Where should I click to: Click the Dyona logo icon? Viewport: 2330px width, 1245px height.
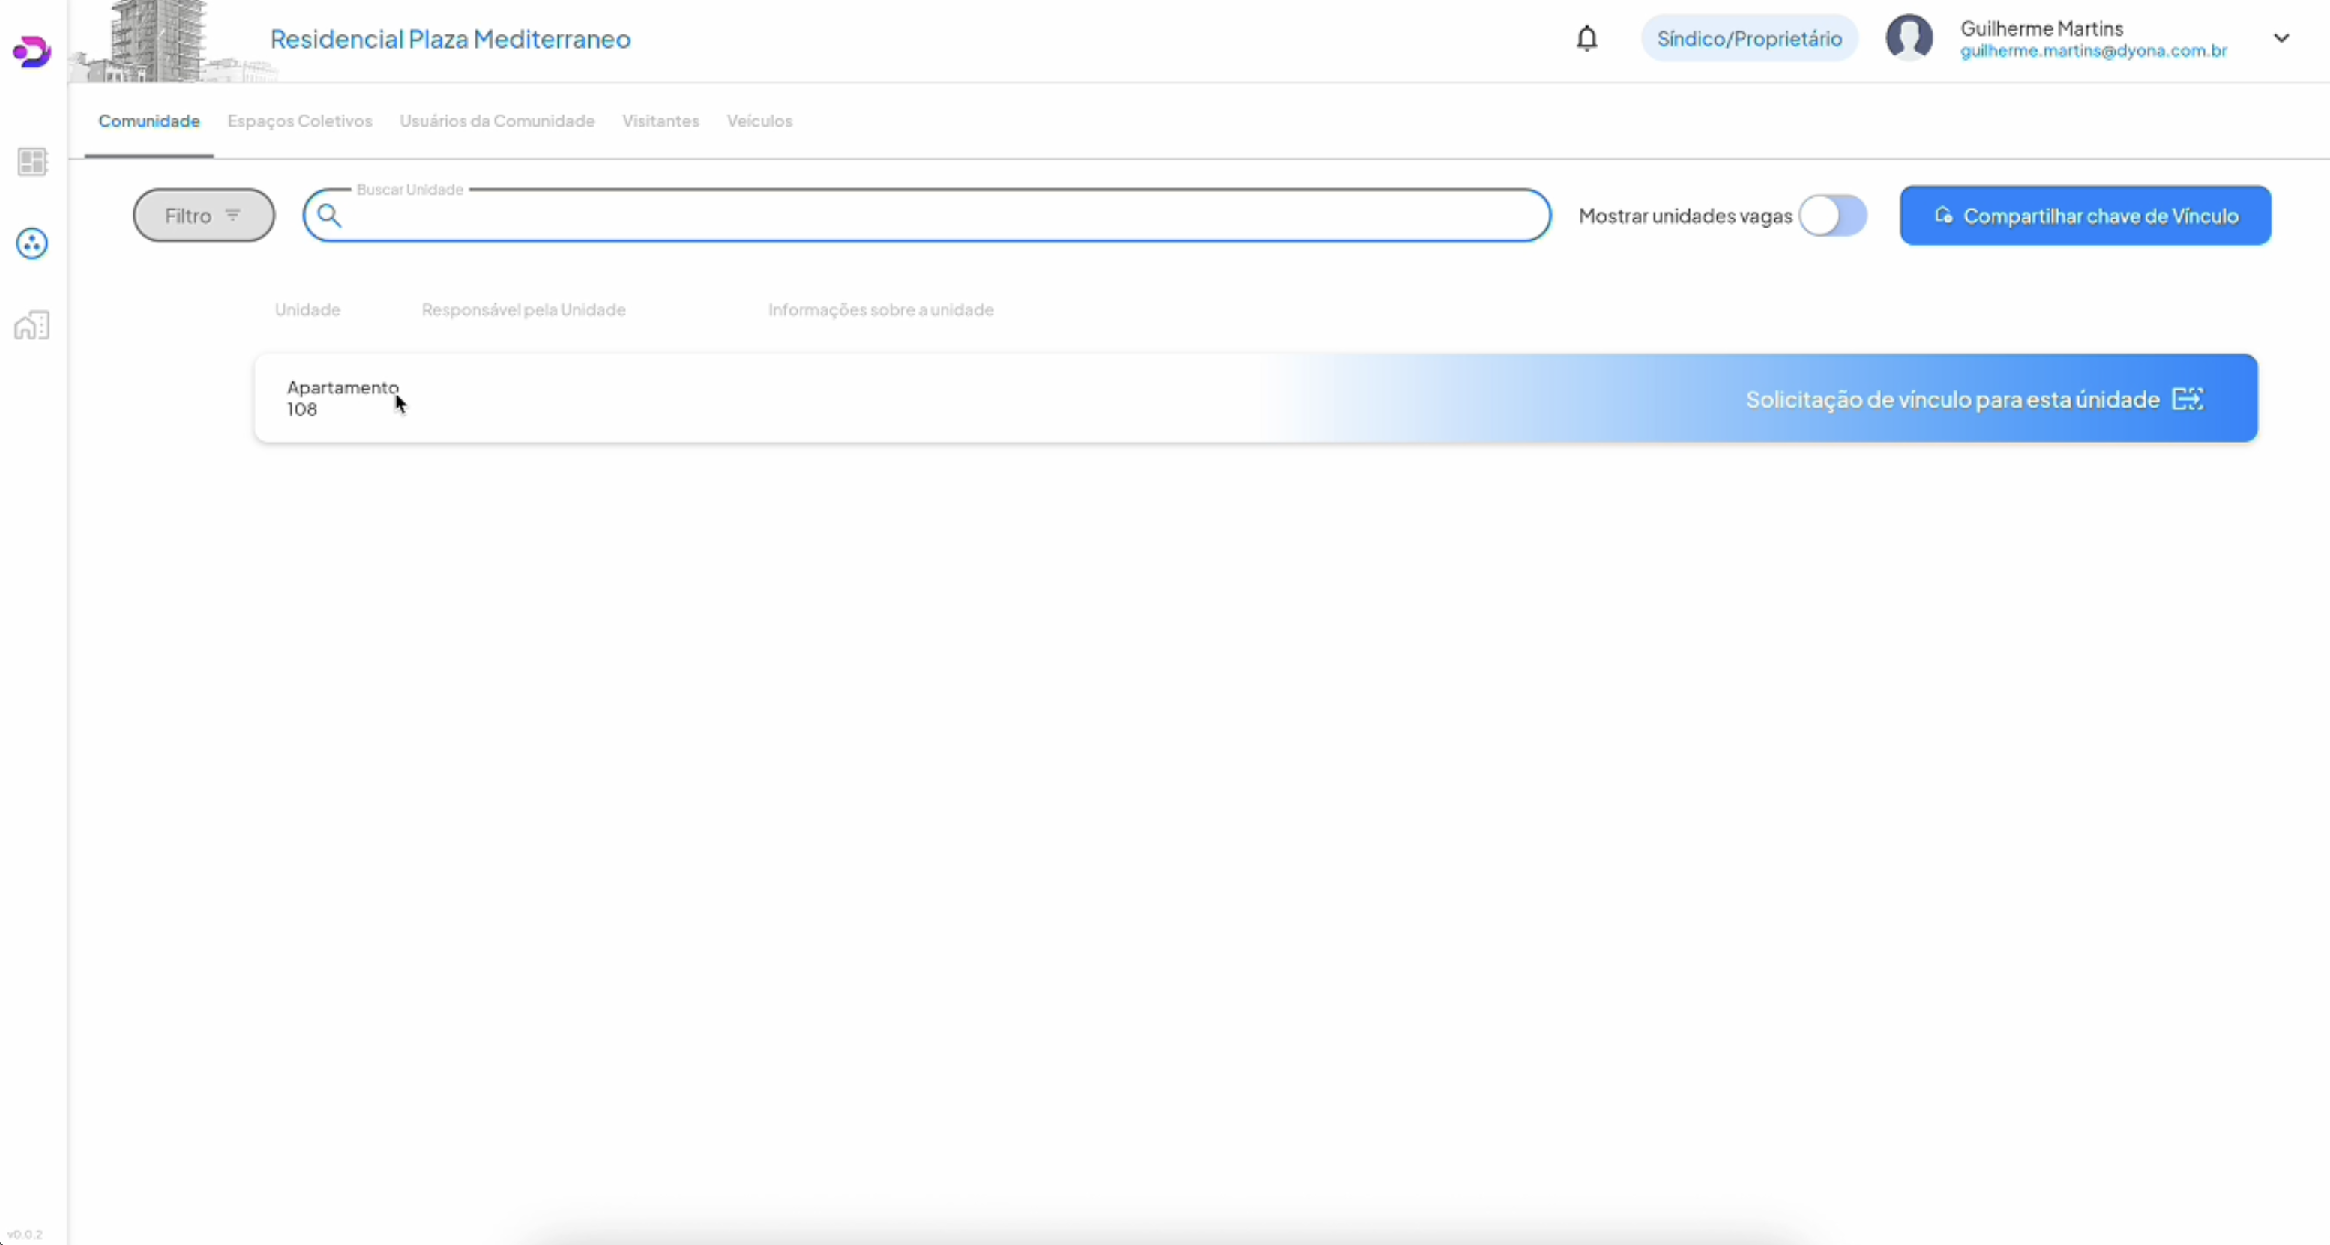tap(31, 52)
